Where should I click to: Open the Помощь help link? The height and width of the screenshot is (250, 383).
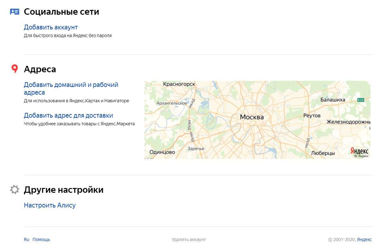tap(41, 239)
